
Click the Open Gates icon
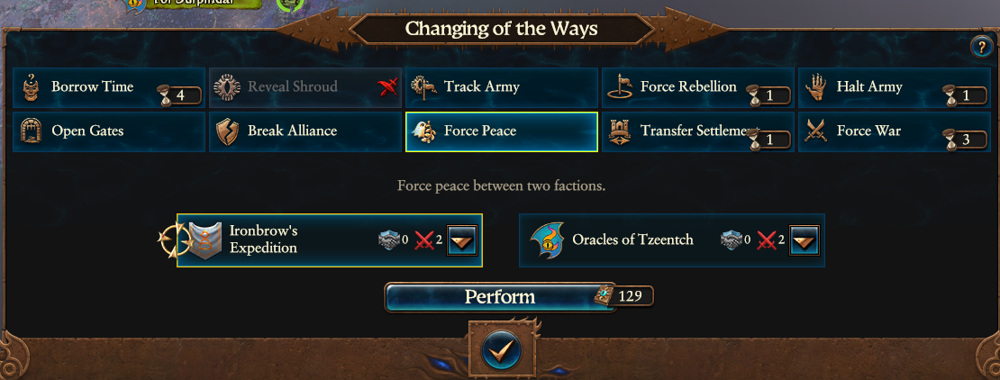(x=31, y=131)
